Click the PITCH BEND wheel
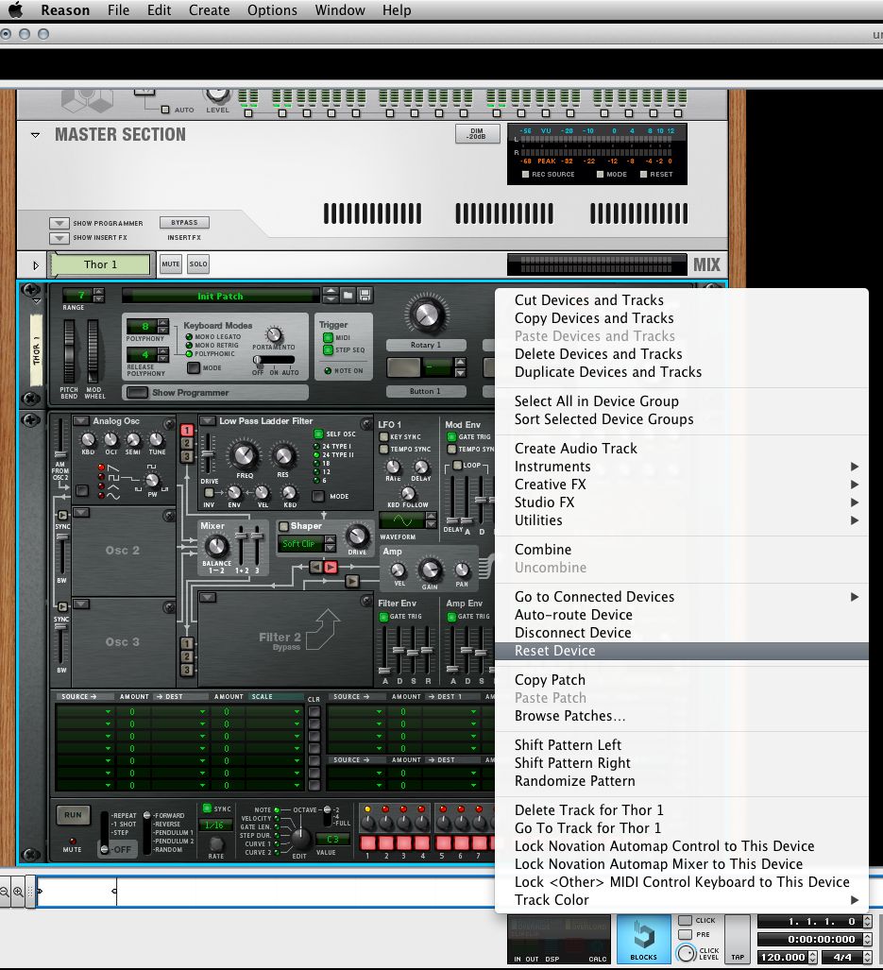The height and width of the screenshot is (970, 883). click(x=69, y=350)
